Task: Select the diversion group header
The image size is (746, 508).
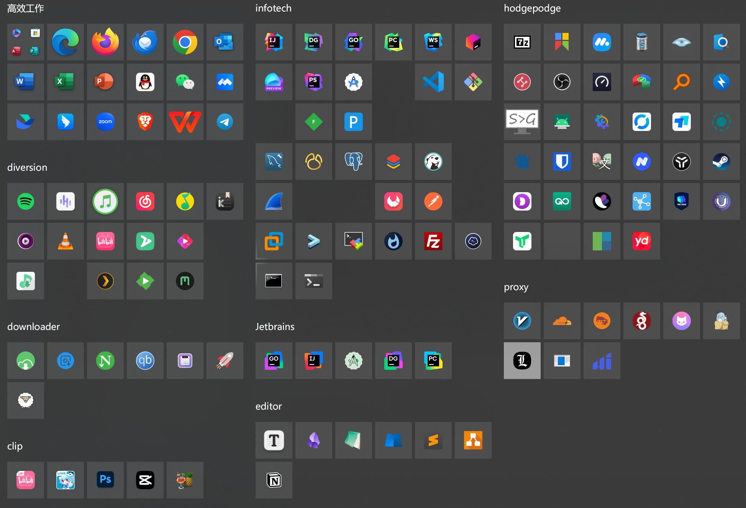Action: click(27, 168)
